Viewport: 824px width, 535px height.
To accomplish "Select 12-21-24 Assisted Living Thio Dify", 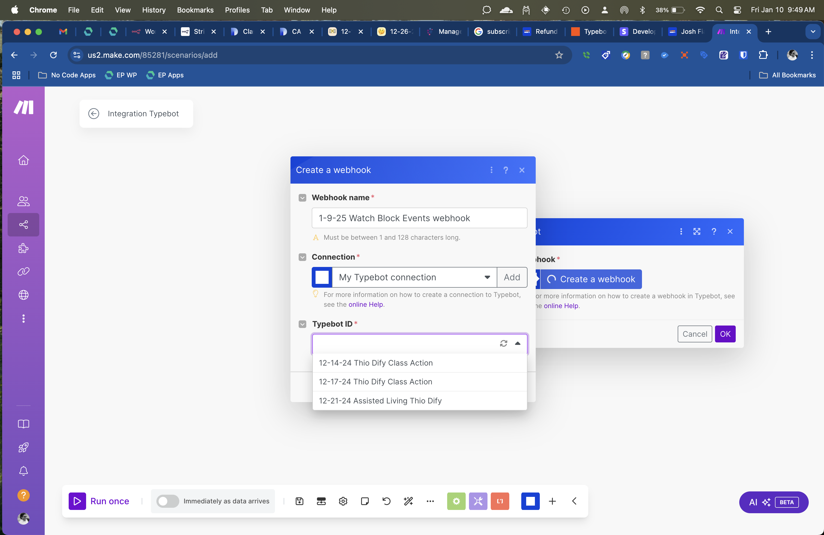I will 380,400.
